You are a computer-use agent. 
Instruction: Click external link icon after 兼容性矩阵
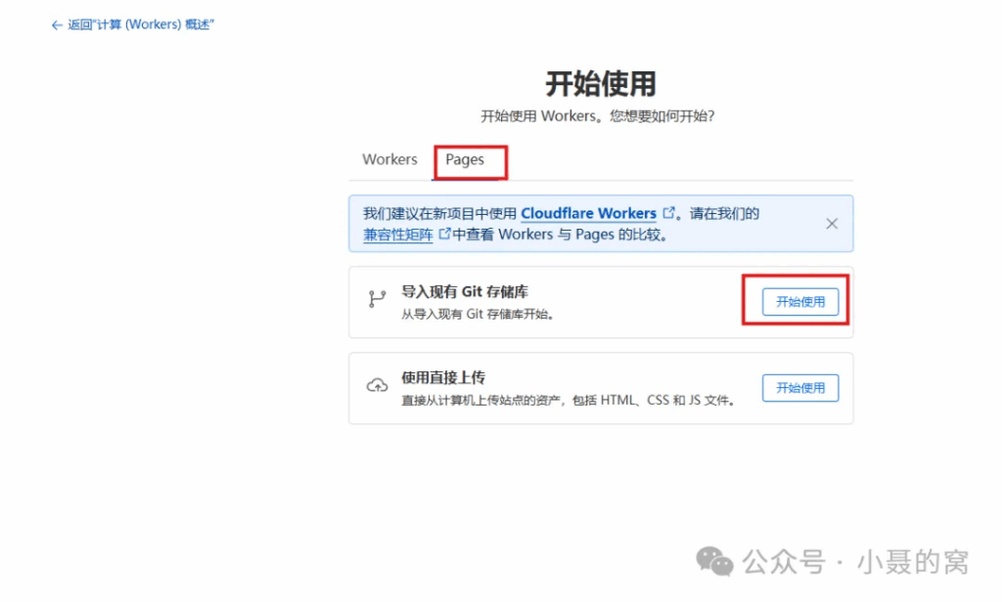pos(444,234)
